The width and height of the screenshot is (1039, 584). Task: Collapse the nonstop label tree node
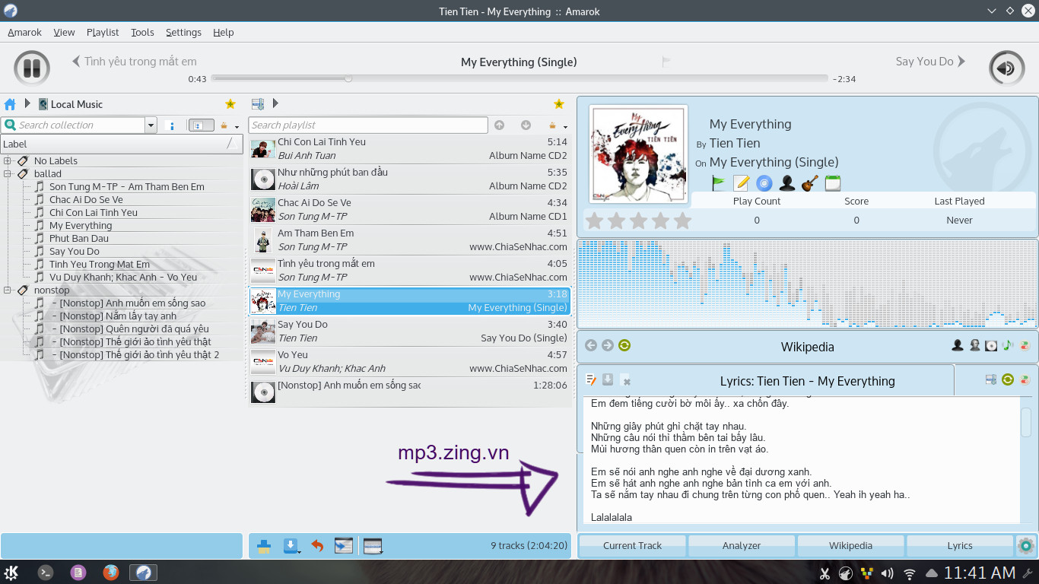click(x=8, y=290)
